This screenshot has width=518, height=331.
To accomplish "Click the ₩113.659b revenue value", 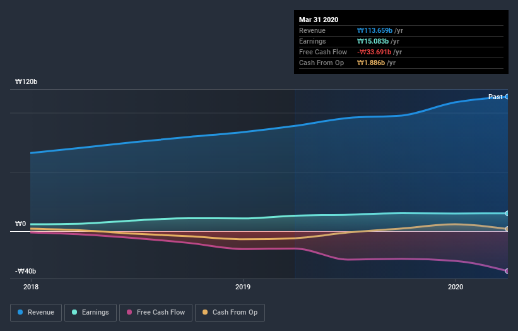I will [375, 30].
